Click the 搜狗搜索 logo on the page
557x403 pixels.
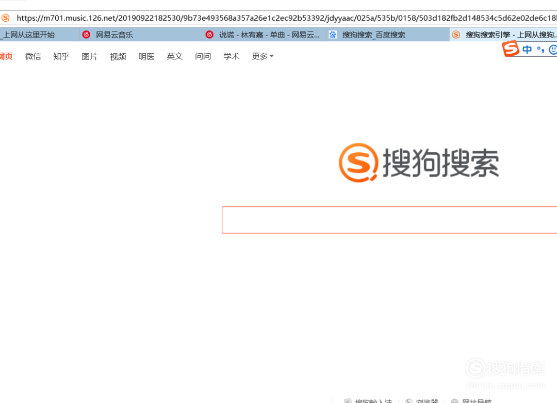click(x=419, y=163)
